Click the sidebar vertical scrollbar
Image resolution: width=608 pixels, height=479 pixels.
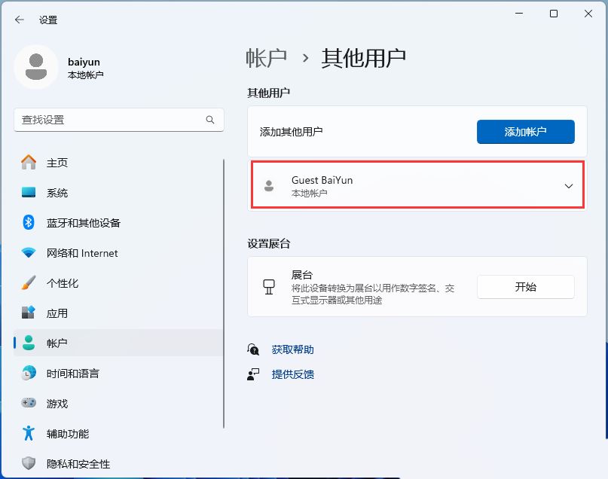[x=224, y=294]
